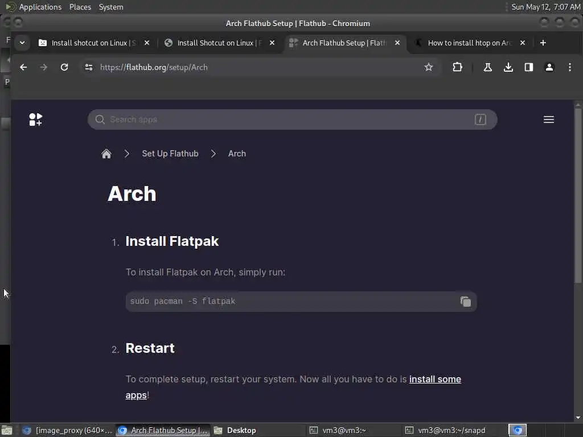583x437 pixels.
Task: Click the Flathub logo
Action: (x=36, y=119)
